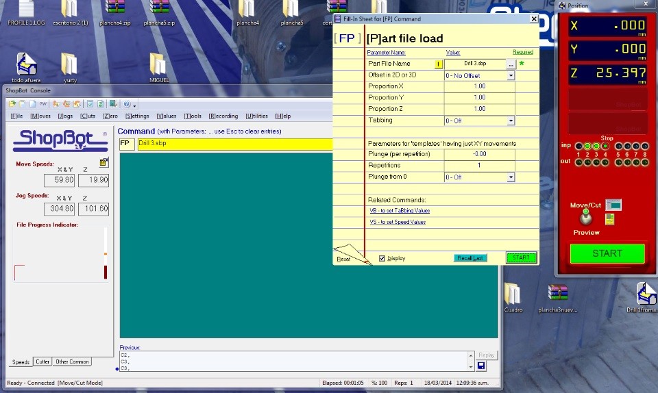The height and width of the screenshot is (393, 658).
Task: Select the plancha3nuev archive on desktop
Action: tap(558, 298)
